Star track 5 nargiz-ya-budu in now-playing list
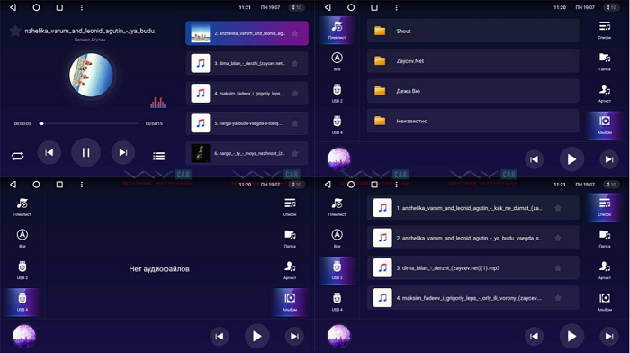The height and width of the screenshot is (353, 630). pos(295,123)
